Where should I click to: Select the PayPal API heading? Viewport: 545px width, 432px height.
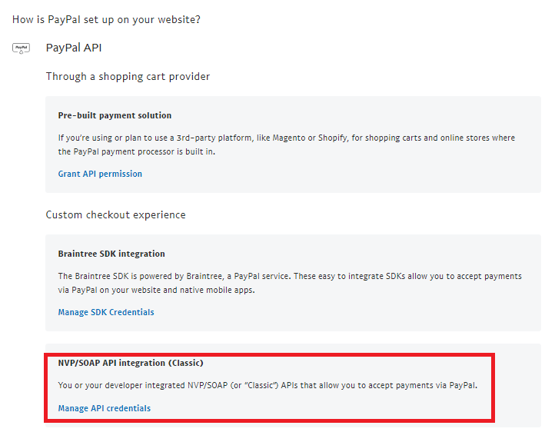point(74,48)
